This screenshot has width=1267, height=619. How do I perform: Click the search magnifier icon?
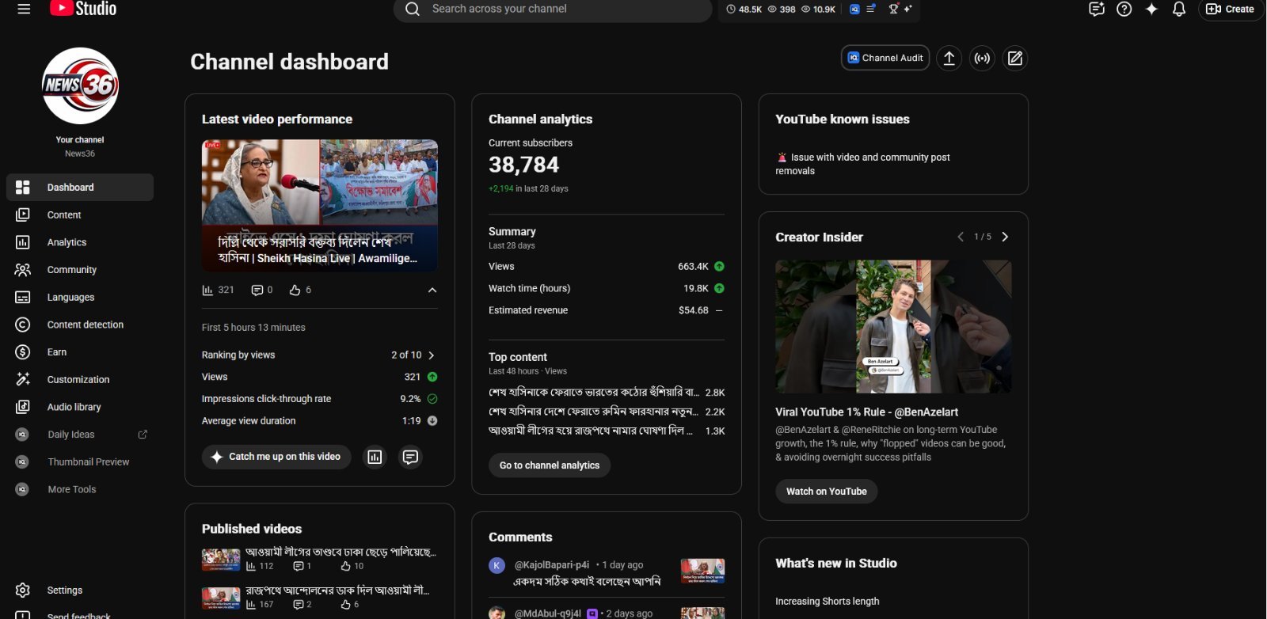tap(413, 9)
